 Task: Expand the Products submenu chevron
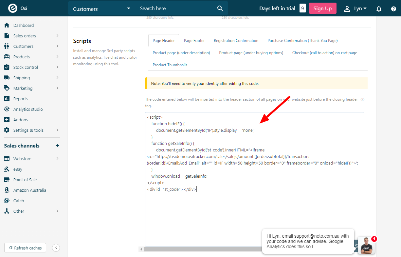57,57
